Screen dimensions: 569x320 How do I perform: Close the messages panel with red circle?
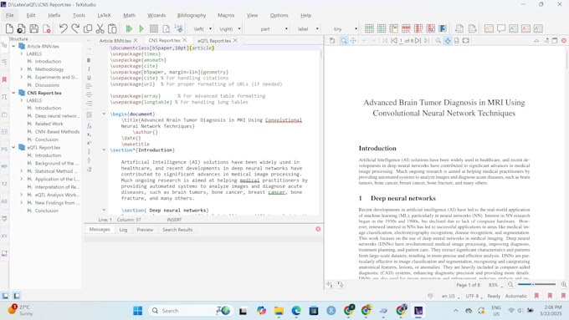tap(318, 229)
